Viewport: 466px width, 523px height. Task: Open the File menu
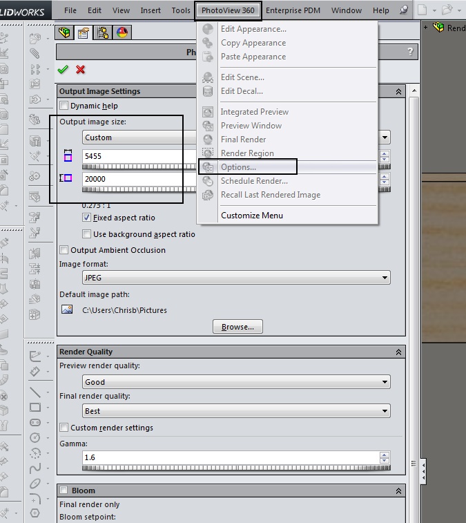coord(70,10)
